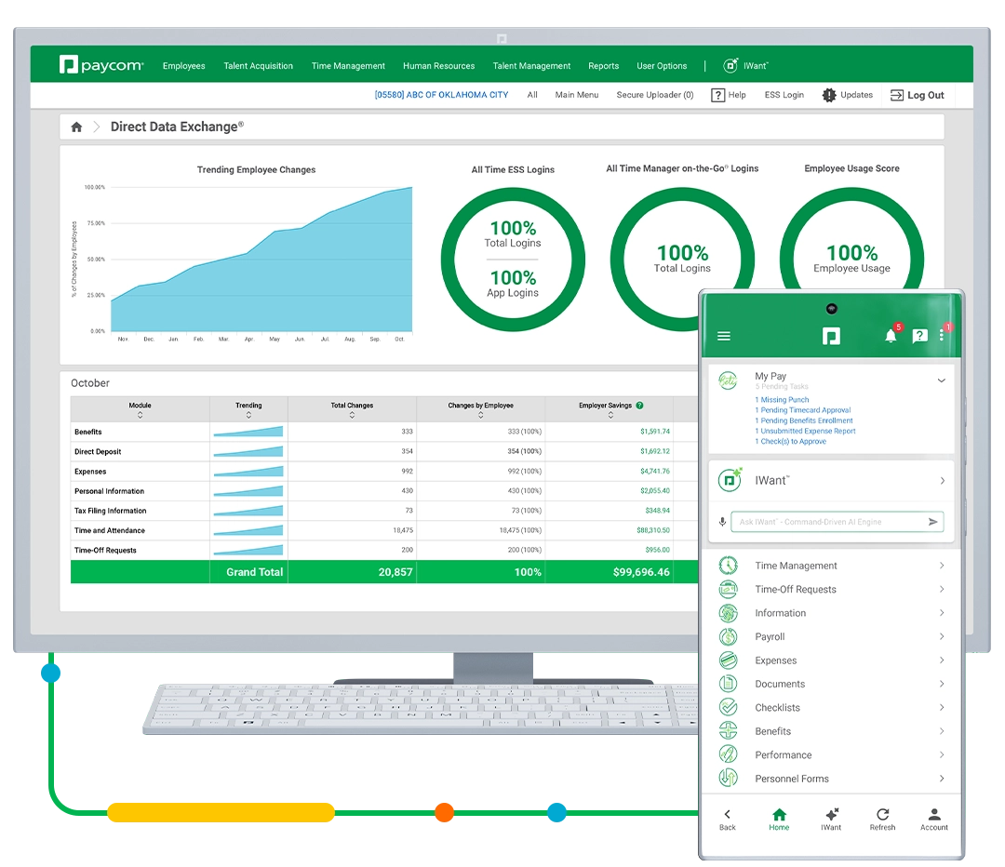Screen dimensions: 1005x867
Task: Click into the Ask IWant input field
Action: (x=826, y=522)
